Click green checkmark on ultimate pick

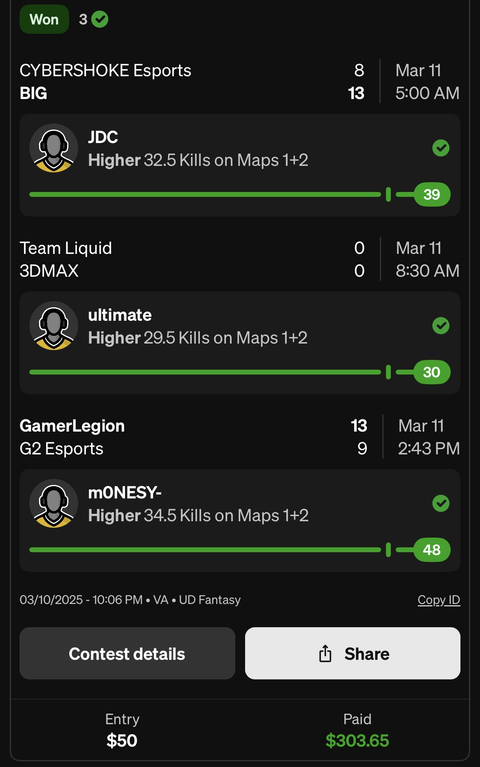[x=441, y=326]
